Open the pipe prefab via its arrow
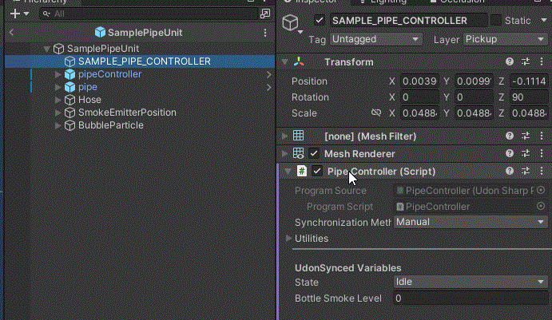 pos(268,87)
